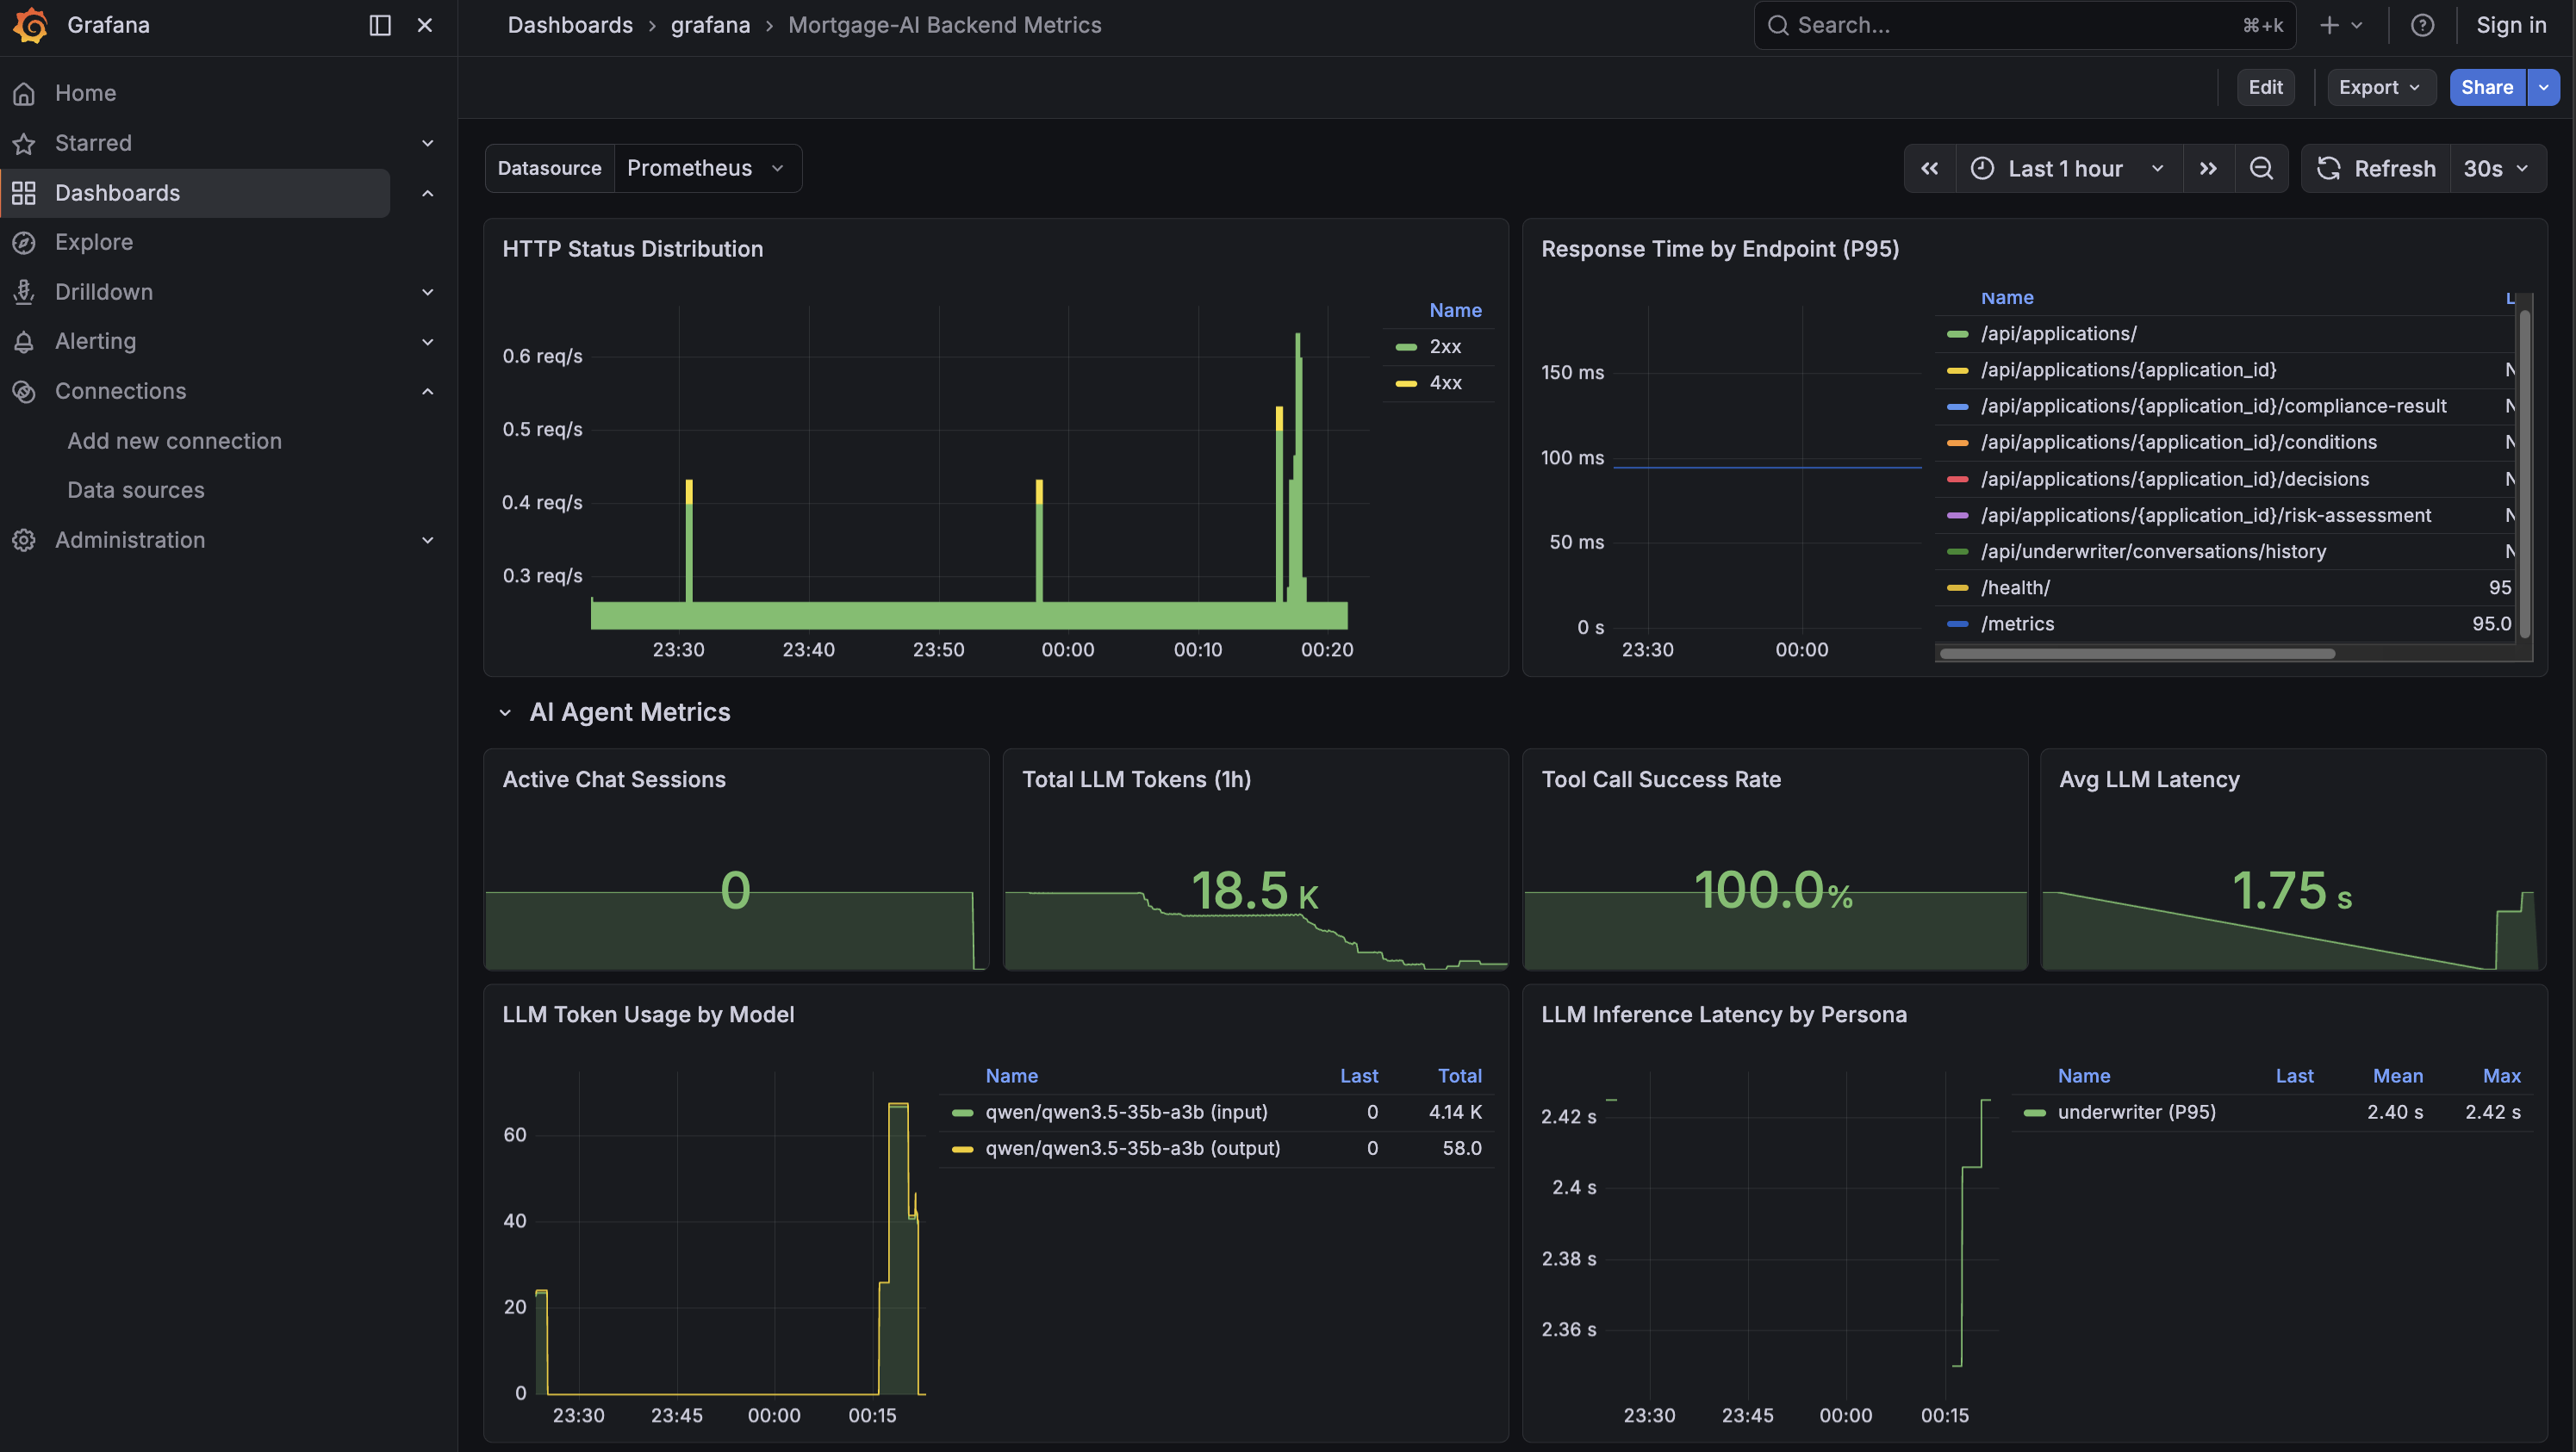Shift time range forward with double-right arrow

[2208, 168]
